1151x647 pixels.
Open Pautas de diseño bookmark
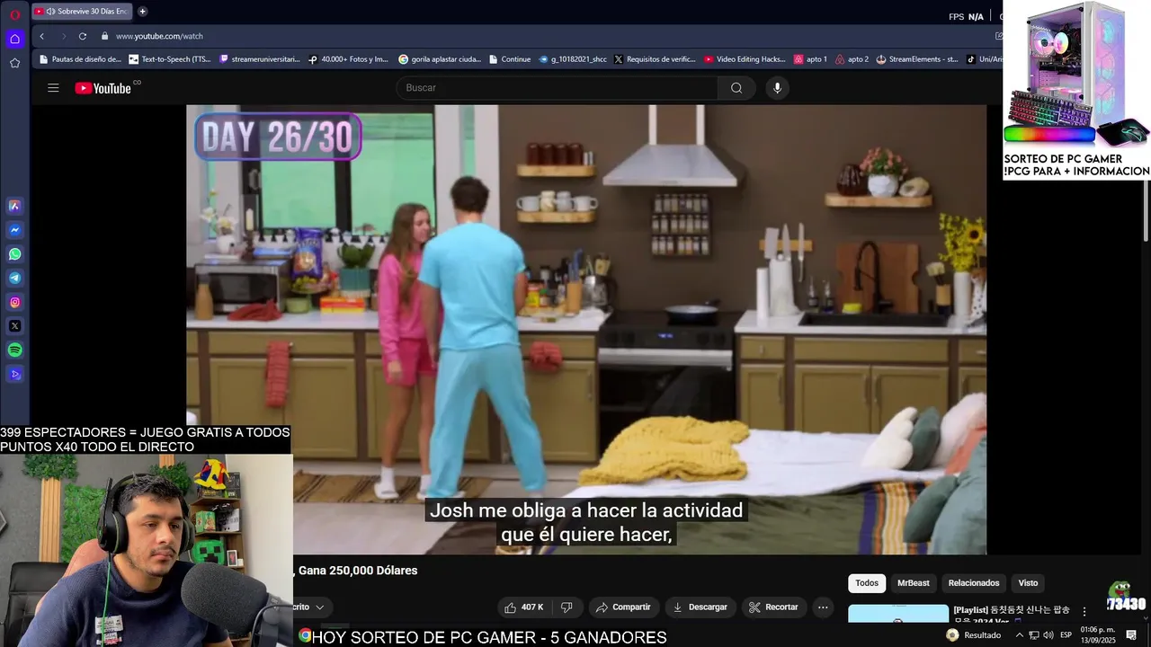(79, 59)
